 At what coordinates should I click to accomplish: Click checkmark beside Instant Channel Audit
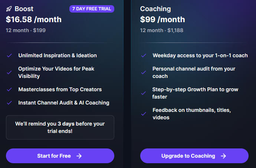(9, 103)
